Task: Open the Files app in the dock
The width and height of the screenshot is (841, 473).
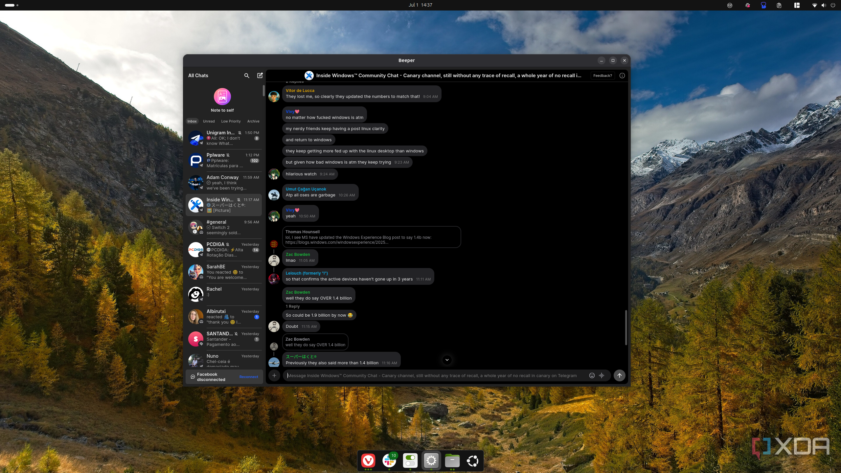Action: pyautogui.click(x=452, y=461)
